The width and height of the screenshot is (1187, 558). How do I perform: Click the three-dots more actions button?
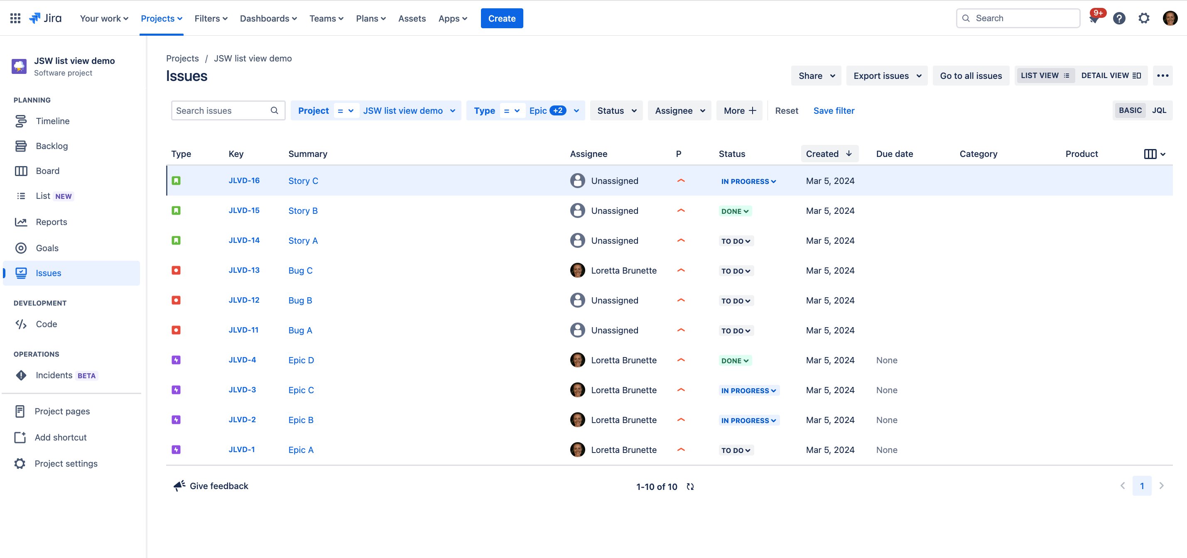[1162, 76]
